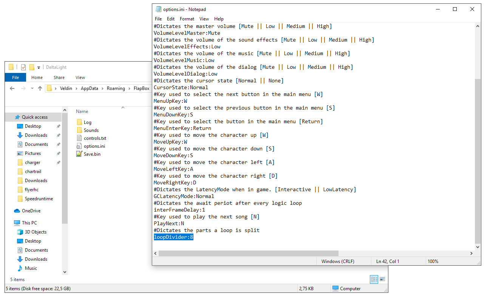Open the recent locations dropdown arrow
Image resolution: width=490 pixels, height=297 pixels.
(32, 88)
